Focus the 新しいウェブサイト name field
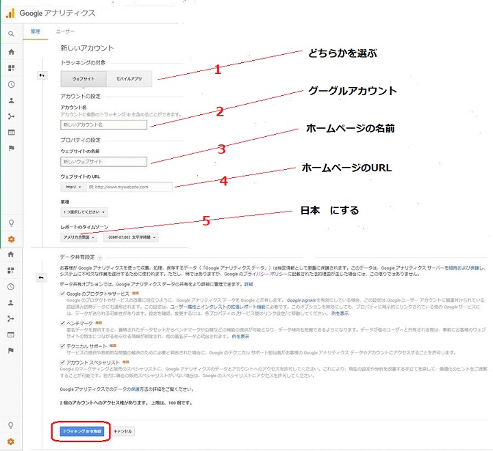Image resolution: width=493 pixels, height=451 pixels. (103, 162)
